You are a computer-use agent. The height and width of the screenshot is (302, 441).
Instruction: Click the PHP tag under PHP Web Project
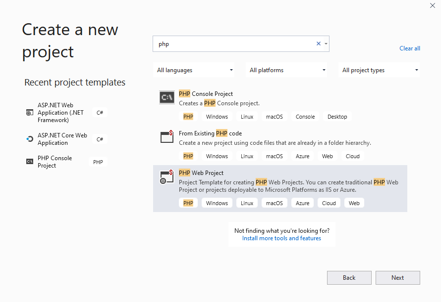click(188, 203)
